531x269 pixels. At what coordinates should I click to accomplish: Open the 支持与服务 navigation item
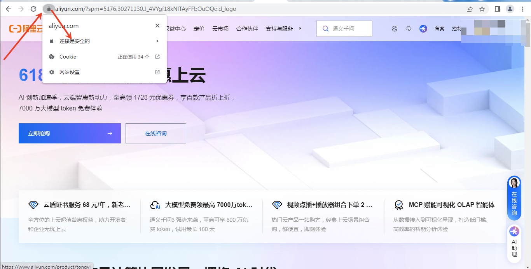279,29
